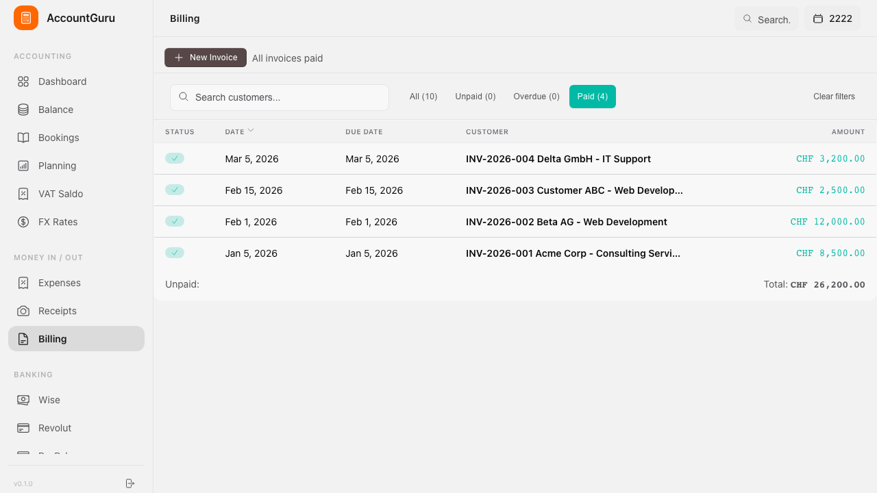Select the Paid (4) filter tab
877x493 pixels.
[x=593, y=97]
